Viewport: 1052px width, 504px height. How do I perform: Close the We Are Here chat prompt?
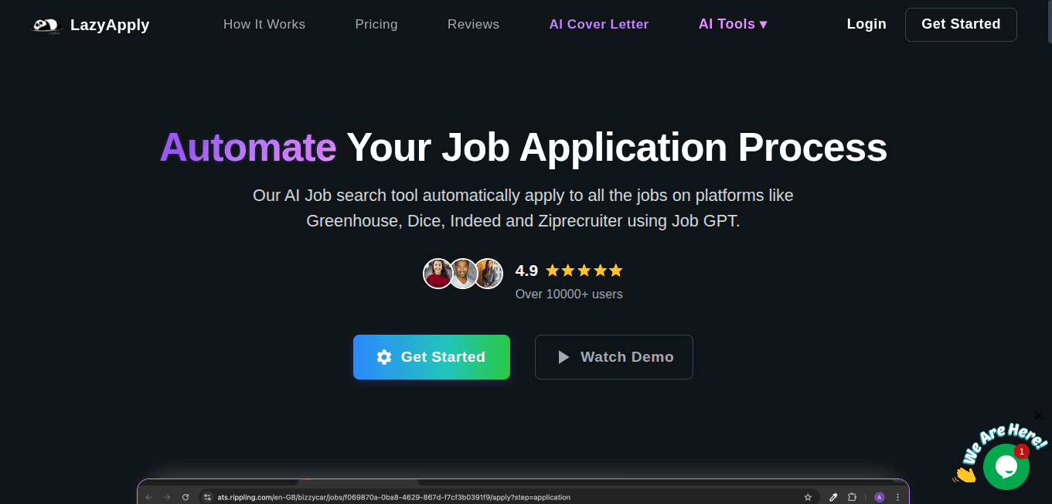point(1038,416)
